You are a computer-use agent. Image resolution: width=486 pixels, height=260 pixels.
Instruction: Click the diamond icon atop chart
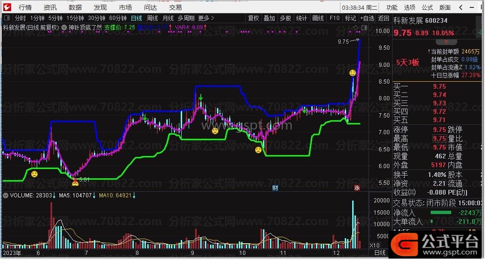coord(356,28)
